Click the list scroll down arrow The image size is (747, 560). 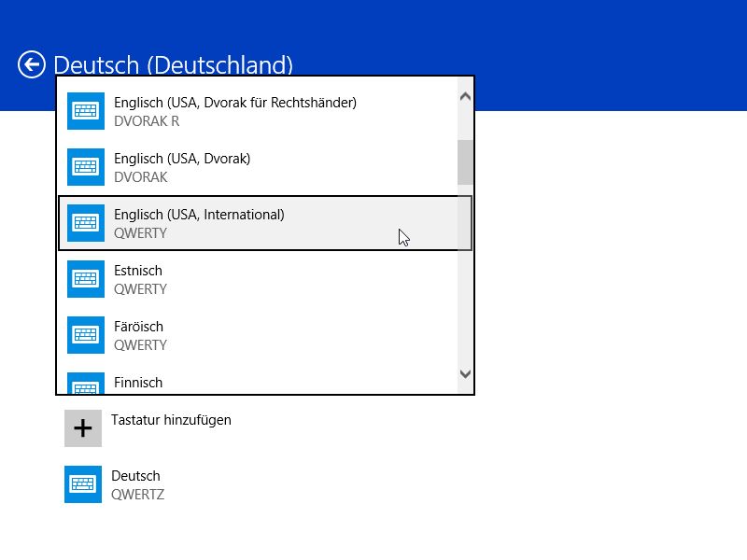point(465,374)
